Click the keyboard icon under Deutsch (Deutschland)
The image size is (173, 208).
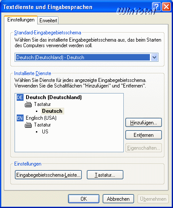pyautogui.click(x=28, y=105)
